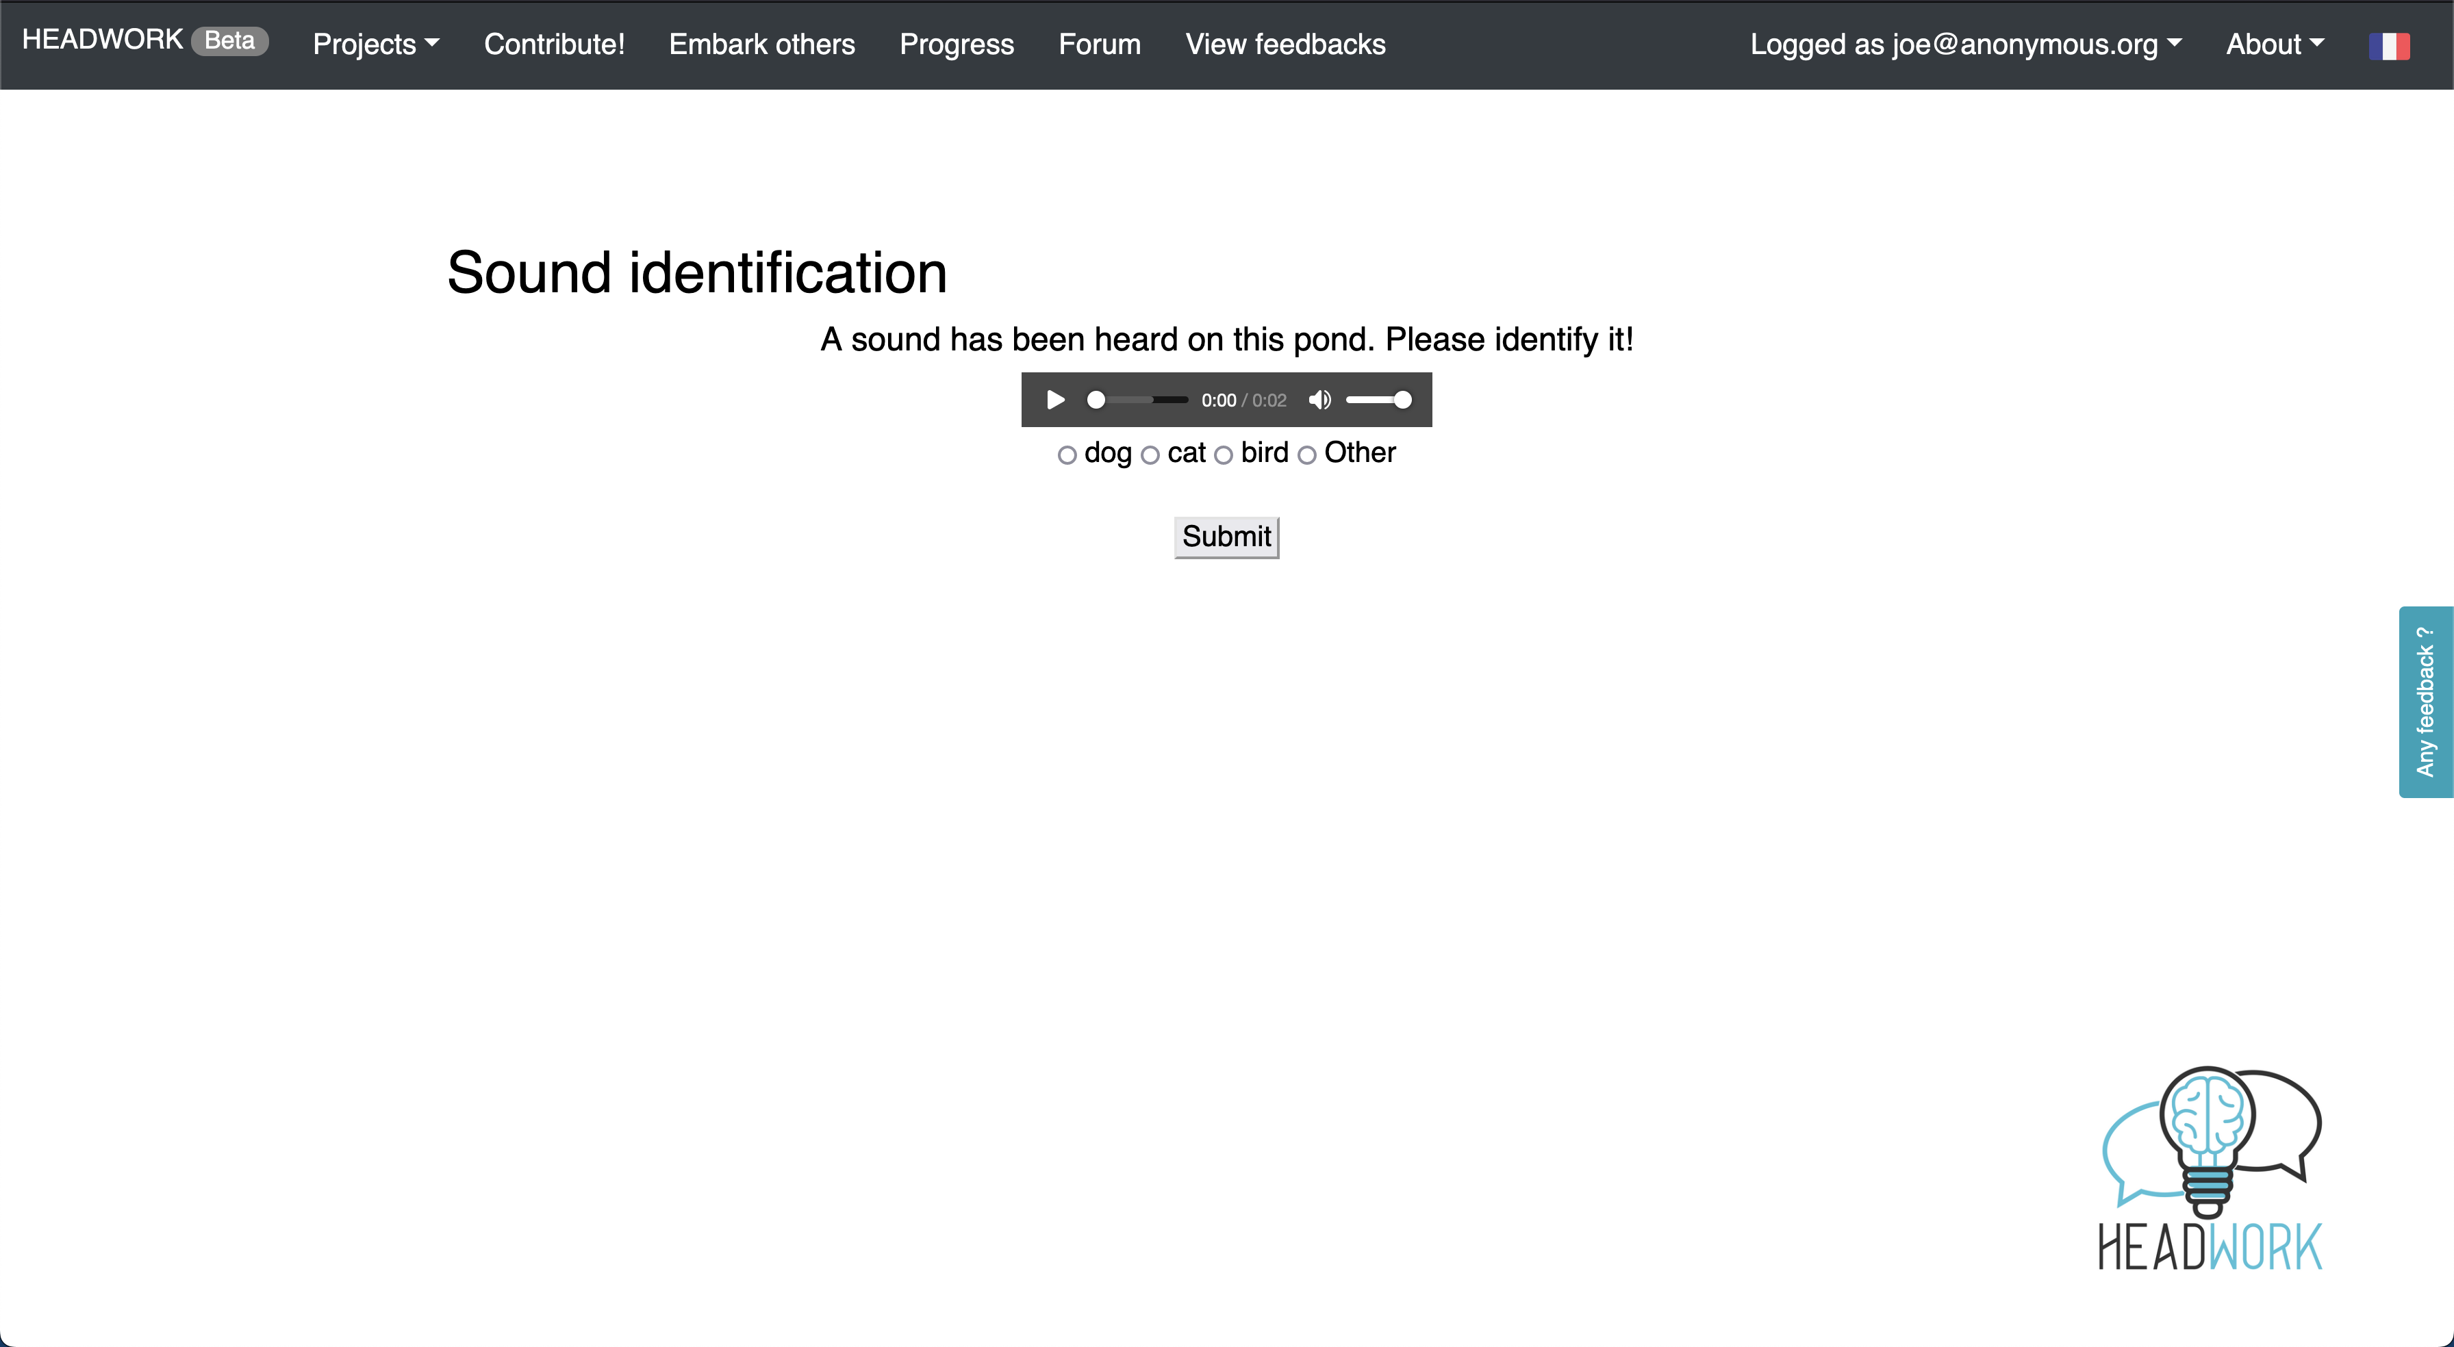The width and height of the screenshot is (2454, 1347).
Task: Go to the Contribute! page
Action: click(555, 44)
